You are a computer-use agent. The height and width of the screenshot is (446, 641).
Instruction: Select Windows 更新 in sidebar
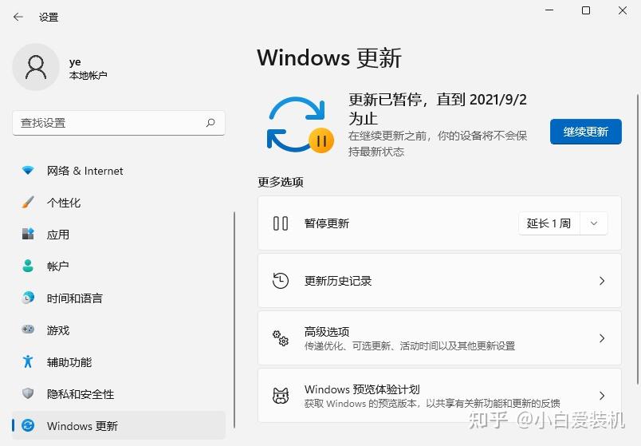coord(119,425)
